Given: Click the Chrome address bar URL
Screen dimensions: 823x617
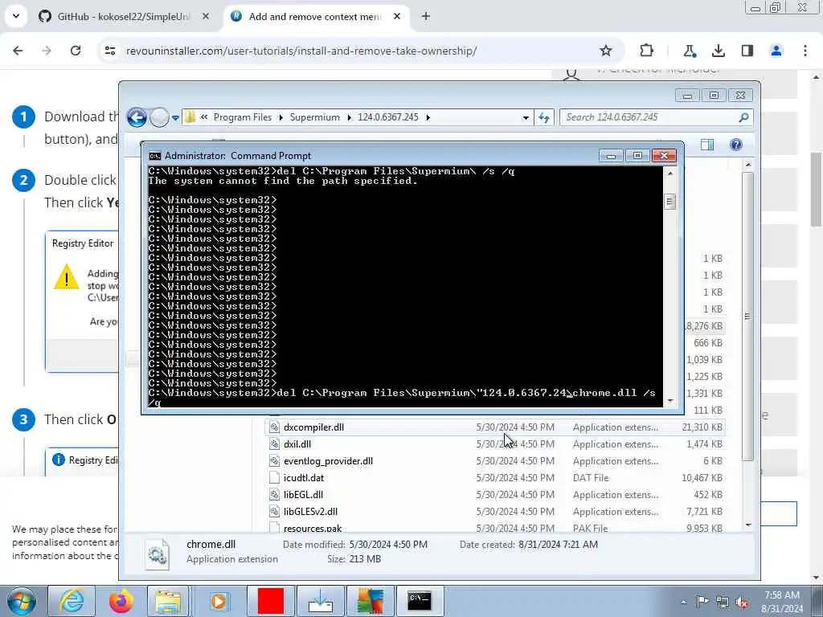Looking at the screenshot, I should [x=301, y=51].
